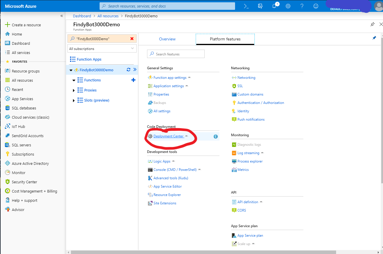Collapse the left sidebar with double chevron
Screen dimensions: 383x254
tap(62, 16)
